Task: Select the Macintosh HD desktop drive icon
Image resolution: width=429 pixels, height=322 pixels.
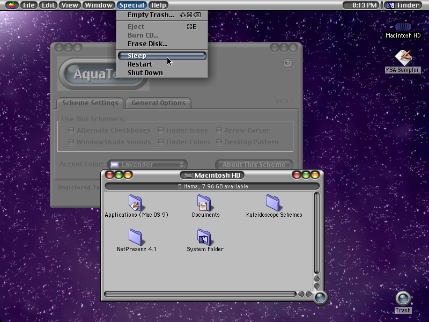Action: click(x=403, y=27)
